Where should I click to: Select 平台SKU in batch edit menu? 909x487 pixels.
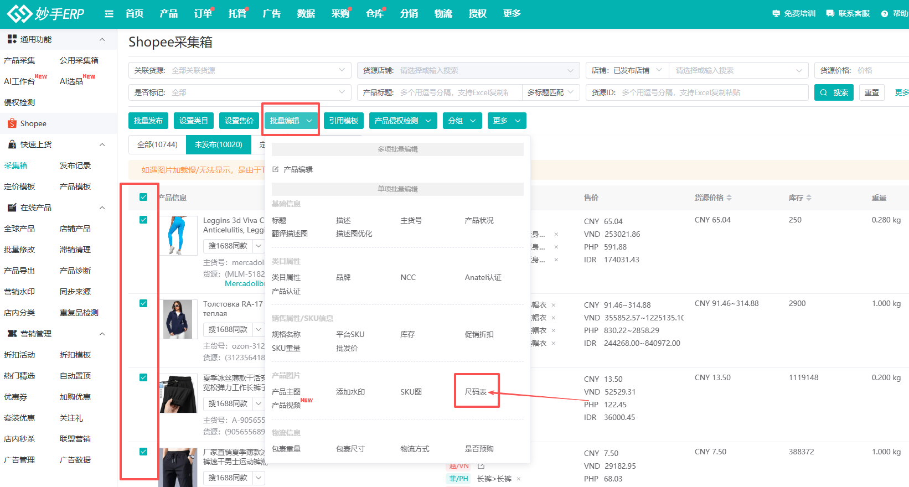(x=350, y=334)
